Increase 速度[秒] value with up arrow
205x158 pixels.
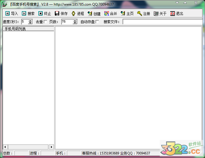pos(30,20)
